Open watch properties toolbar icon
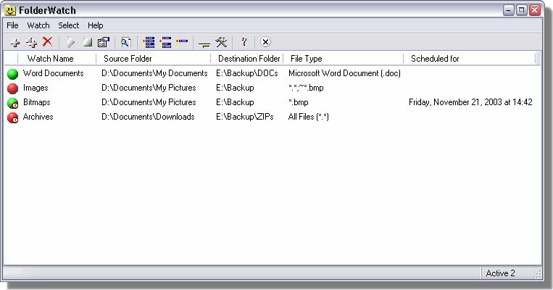This screenshot has width=553, height=290. tap(104, 42)
